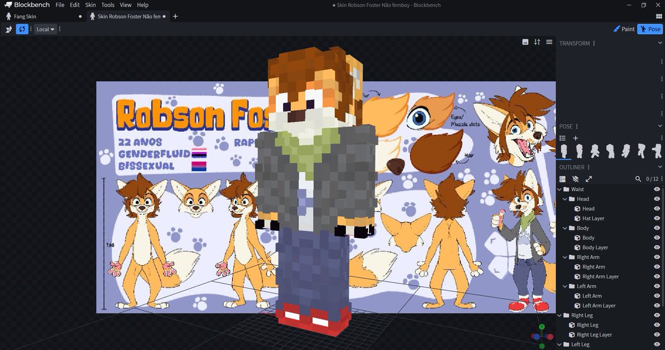The width and height of the screenshot is (665, 350).
Task: Toggle visibility of Waist group
Action: tap(657, 189)
